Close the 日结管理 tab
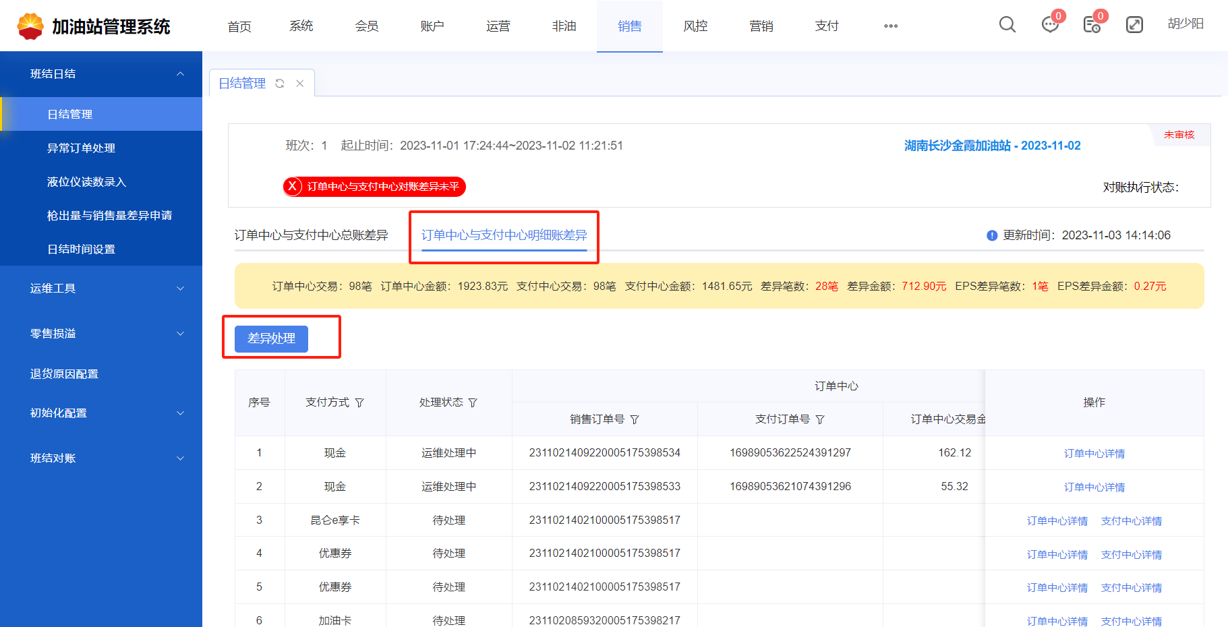1228x627 pixels. [300, 84]
